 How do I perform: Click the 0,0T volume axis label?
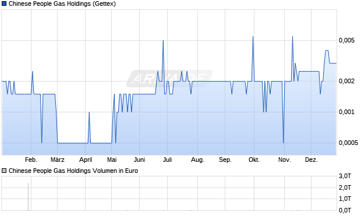click(x=345, y=210)
